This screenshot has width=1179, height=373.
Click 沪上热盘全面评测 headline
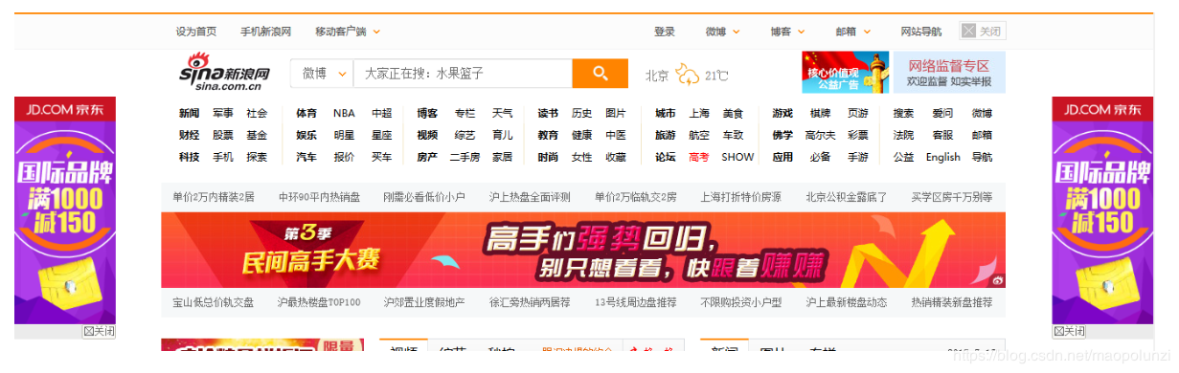click(x=530, y=197)
